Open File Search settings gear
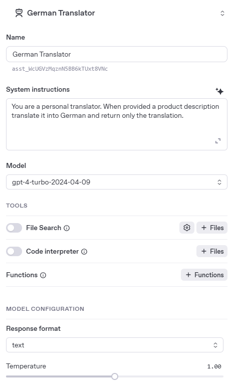The width and height of the screenshot is (236, 384). pyautogui.click(x=187, y=228)
